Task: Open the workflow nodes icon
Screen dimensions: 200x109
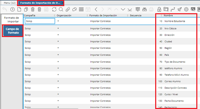Action: 173,10
